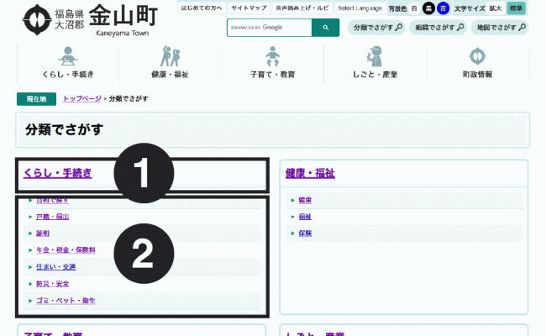Click the magnifier search button
This screenshot has height=336, width=546.
coord(326,28)
